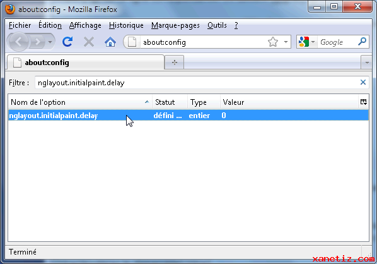This screenshot has width=377, height=264.
Task: Run search with the magnifying glass icon
Action: click(x=362, y=42)
